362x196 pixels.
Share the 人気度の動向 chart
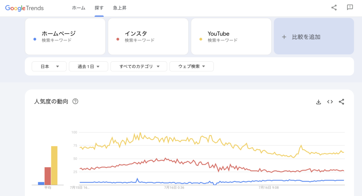[x=341, y=102]
